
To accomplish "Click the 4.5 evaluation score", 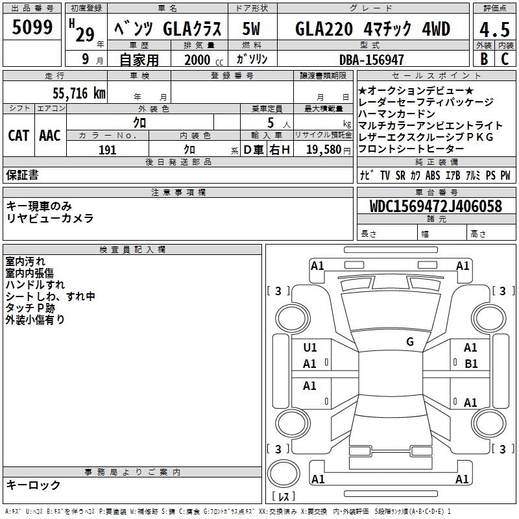I will pos(494,29).
